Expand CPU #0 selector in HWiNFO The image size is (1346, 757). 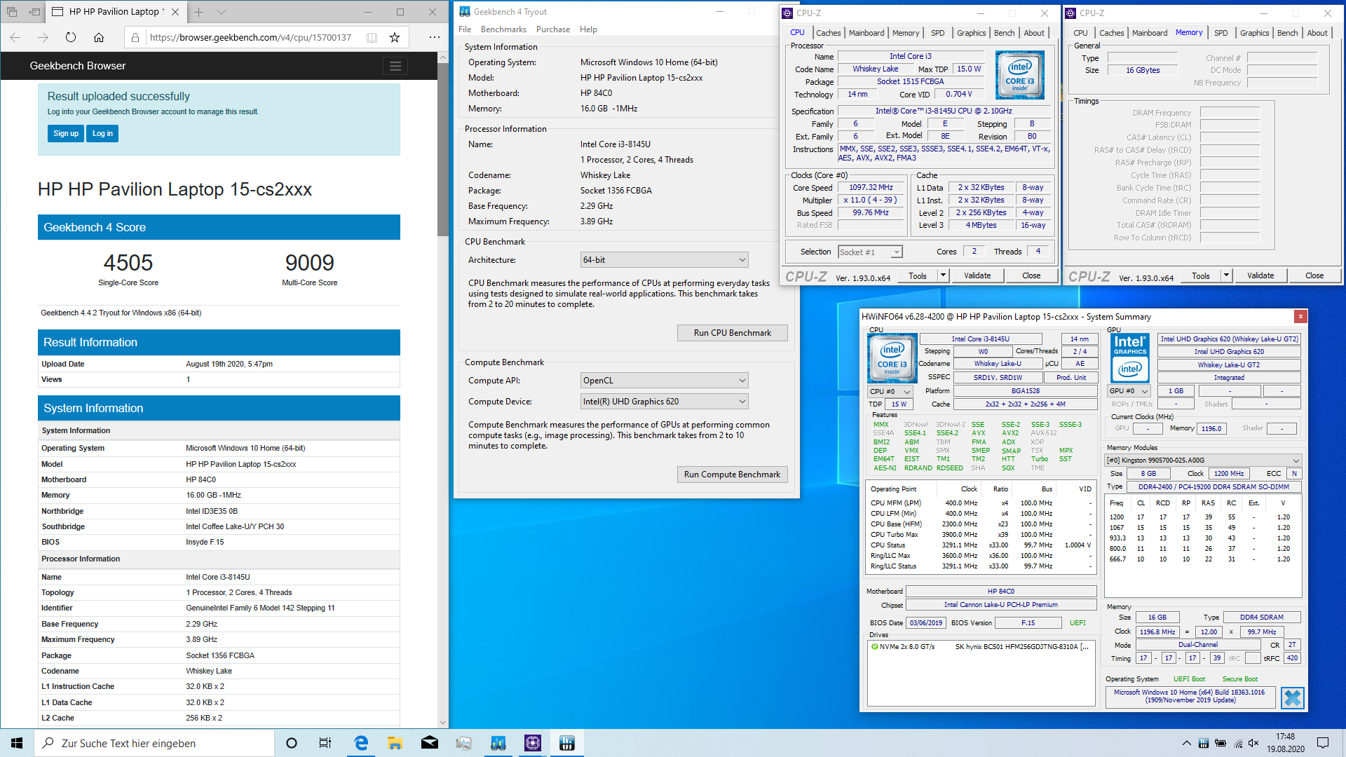890,392
